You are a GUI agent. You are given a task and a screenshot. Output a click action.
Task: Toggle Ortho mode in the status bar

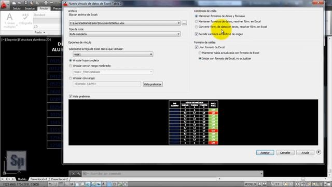(66, 184)
